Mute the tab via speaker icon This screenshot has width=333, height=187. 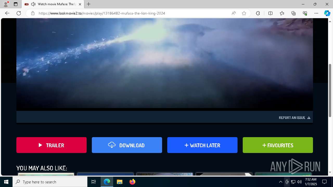point(33,4)
